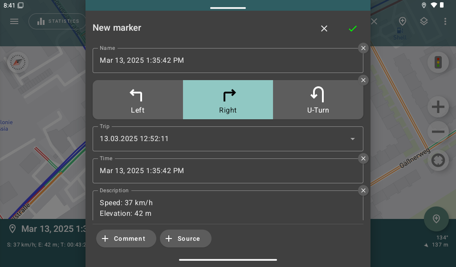
Task: Dismiss the New marker dialog
Action: coord(324,28)
